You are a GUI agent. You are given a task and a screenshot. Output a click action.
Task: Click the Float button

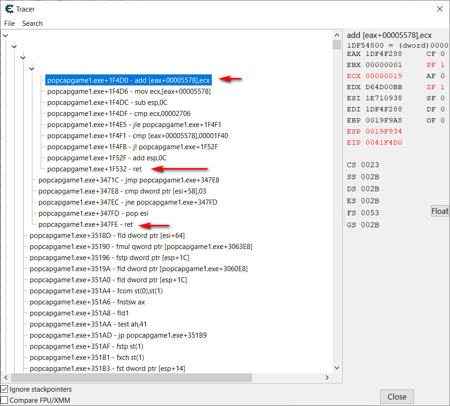click(440, 211)
